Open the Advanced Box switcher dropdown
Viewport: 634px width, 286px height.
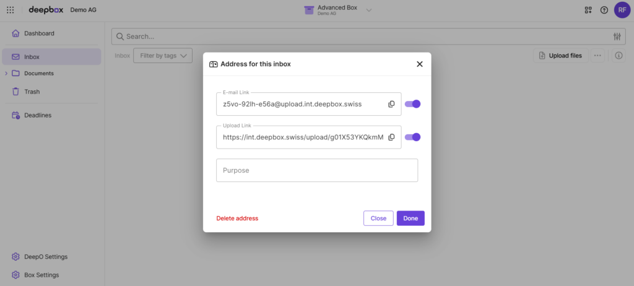click(x=369, y=10)
